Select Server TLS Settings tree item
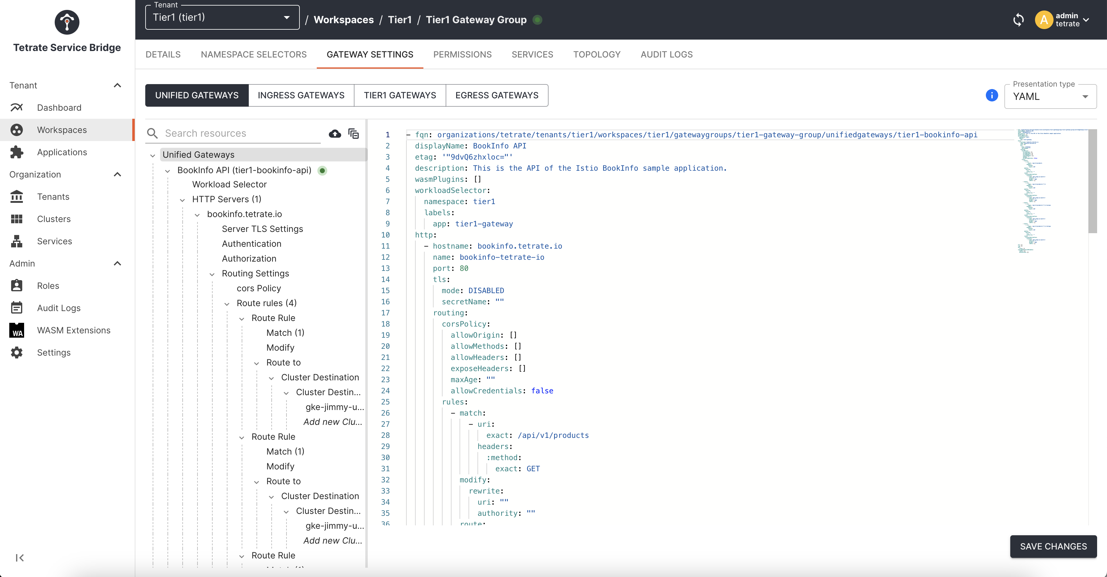 click(x=262, y=229)
